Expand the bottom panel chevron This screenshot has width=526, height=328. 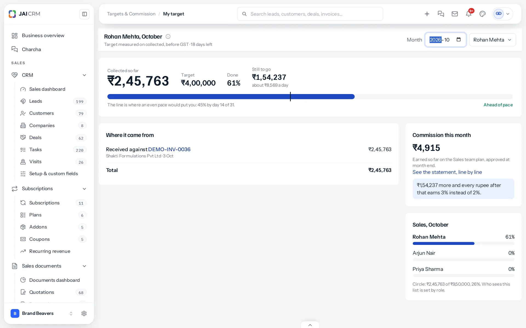click(310, 325)
